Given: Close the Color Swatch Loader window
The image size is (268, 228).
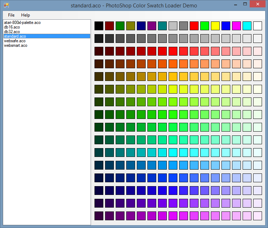Looking at the screenshot, I should [257, 4].
